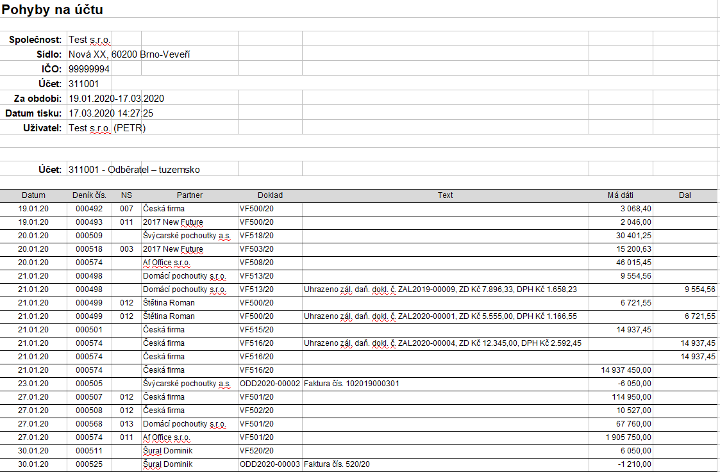720x472 pixels.
Task: Select the 311001 - Odběratel – tuzemsko cell
Action: [x=134, y=170]
